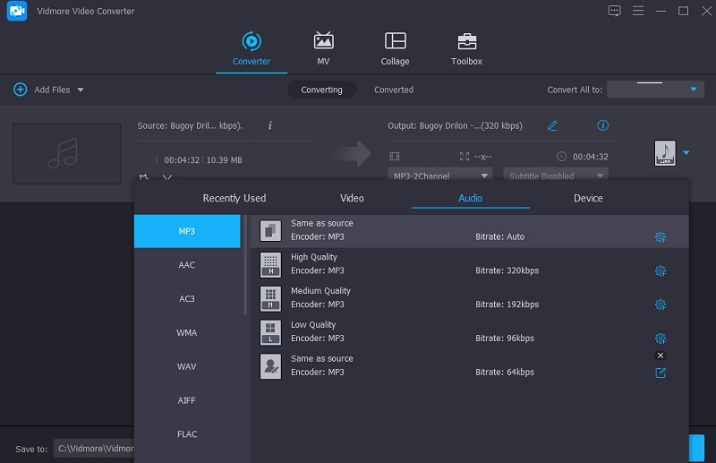Delete the custom 64kbps preset
The image size is (716, 463).
[661, 356]
